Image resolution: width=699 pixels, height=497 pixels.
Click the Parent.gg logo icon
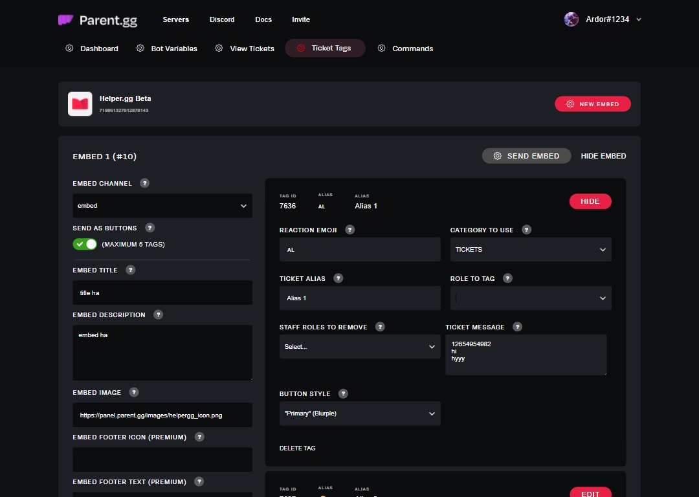(65, 19)
